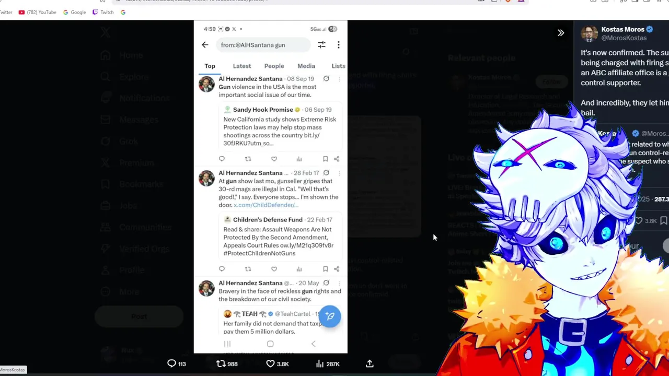Switch to the Lists tab
The image size is (669, 376).
click(338, 66)
